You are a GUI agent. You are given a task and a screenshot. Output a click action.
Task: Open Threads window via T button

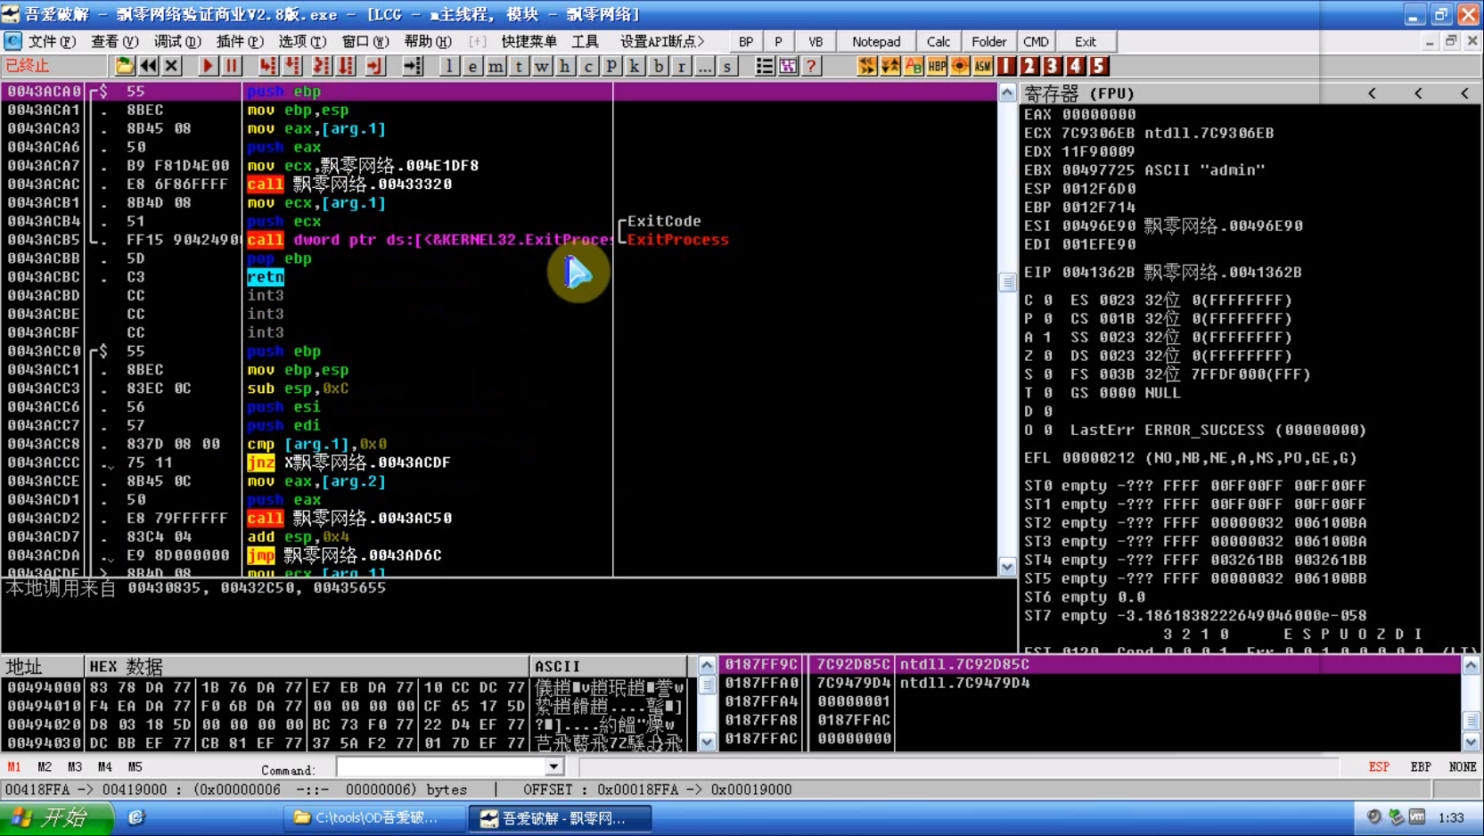pyautogui.click(x=519, y=66)
